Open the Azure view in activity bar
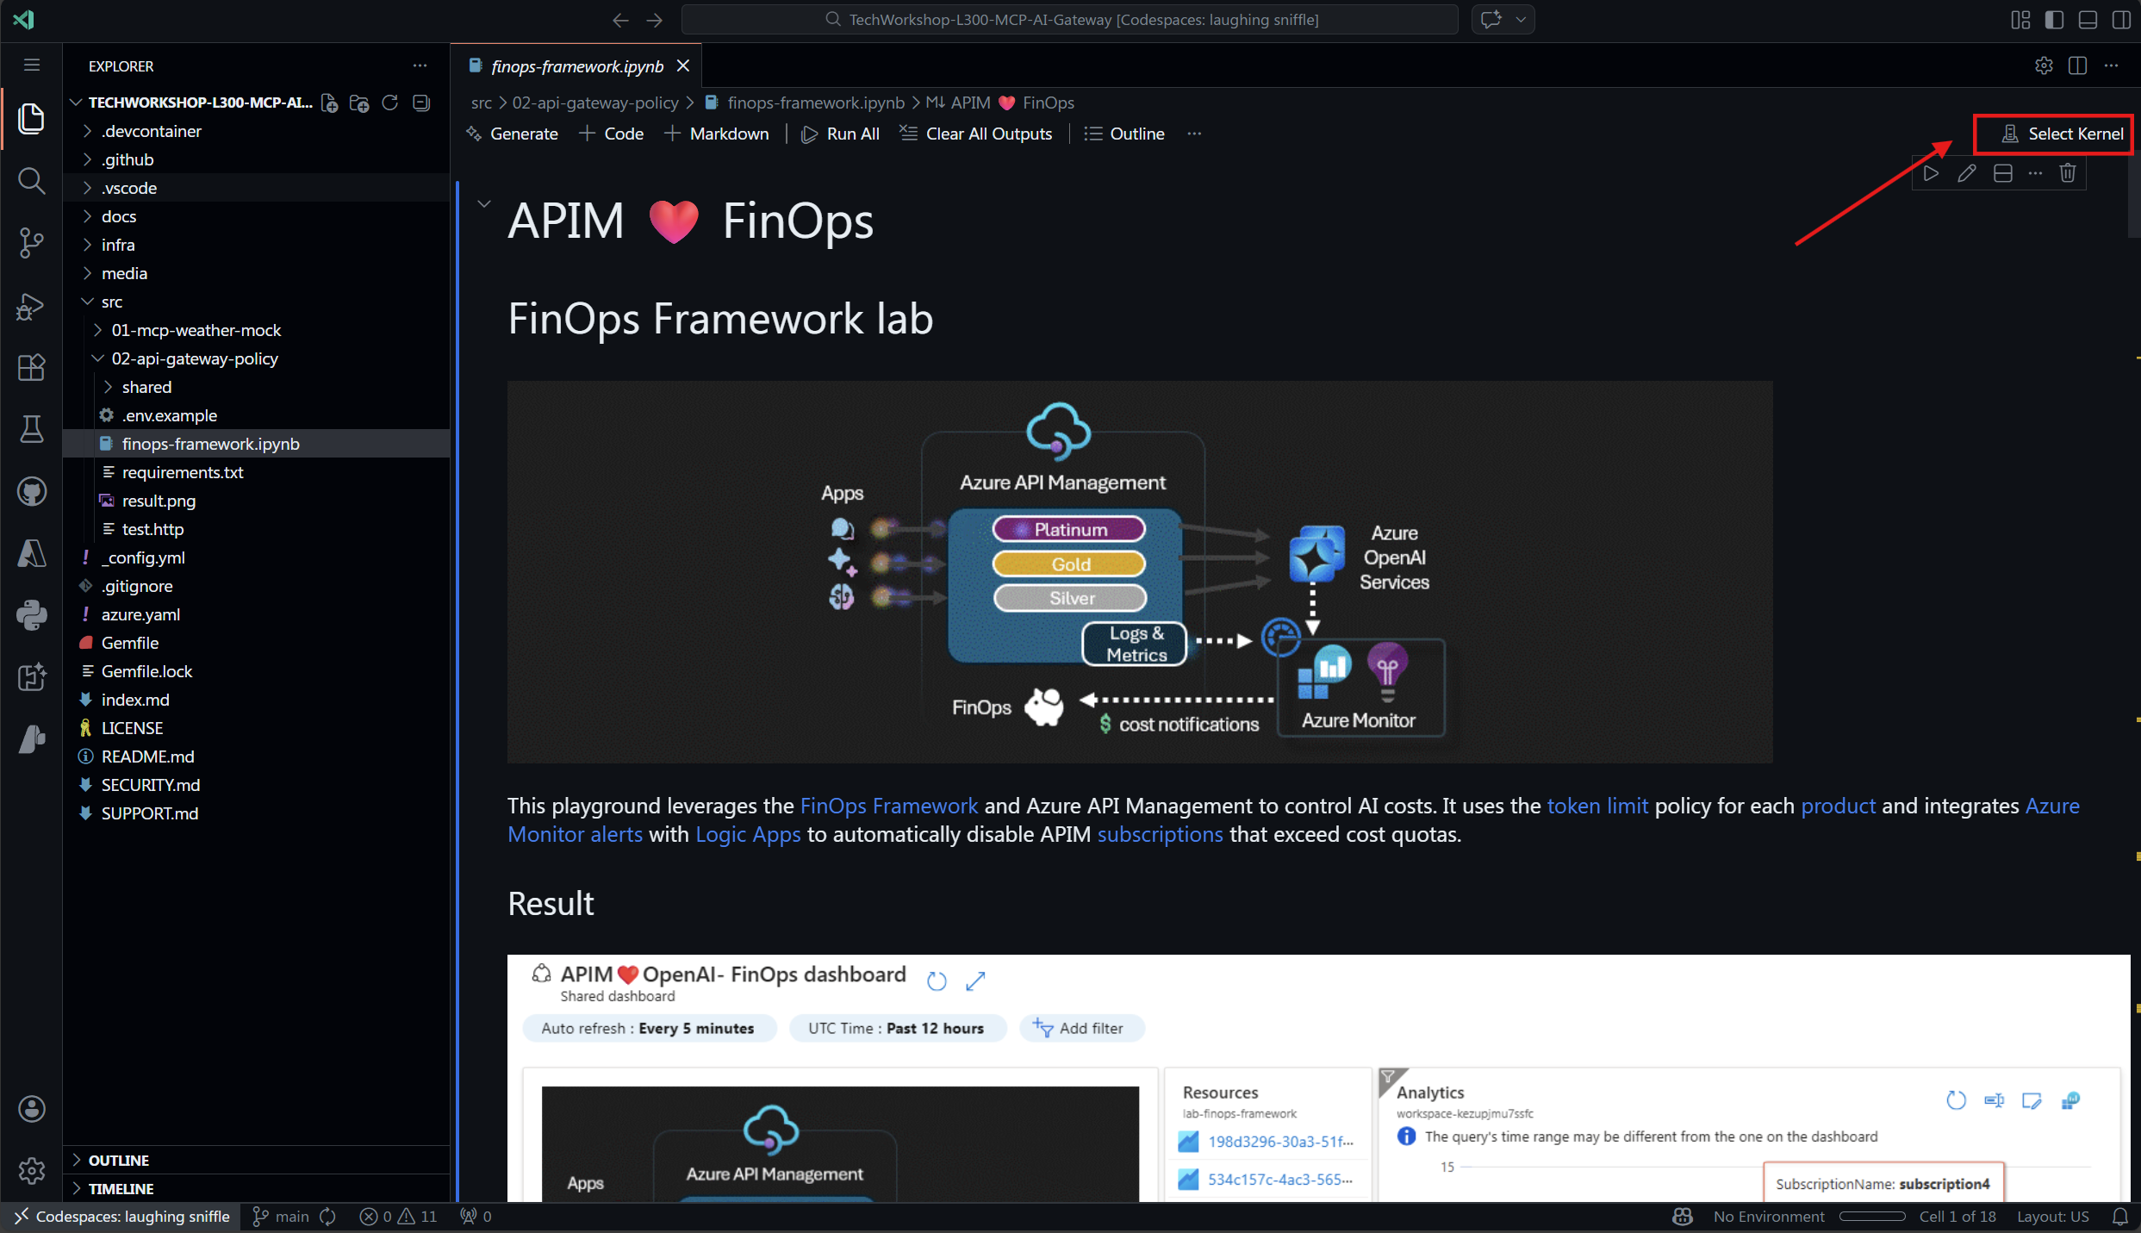The image size is (2141, 1233). (32, 553)
